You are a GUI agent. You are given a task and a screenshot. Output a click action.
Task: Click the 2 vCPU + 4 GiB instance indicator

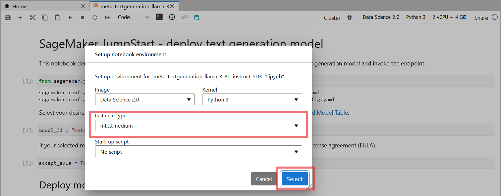coord(449,17)
